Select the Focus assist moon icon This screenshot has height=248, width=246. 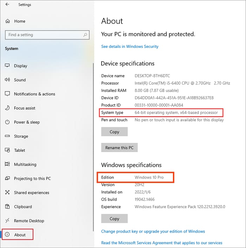7,108
